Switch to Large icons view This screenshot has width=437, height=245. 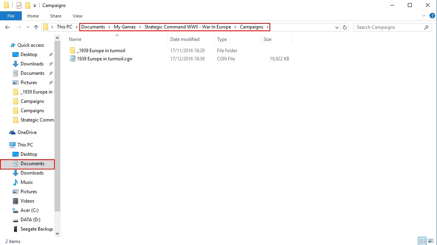click(x=431, y=241)
